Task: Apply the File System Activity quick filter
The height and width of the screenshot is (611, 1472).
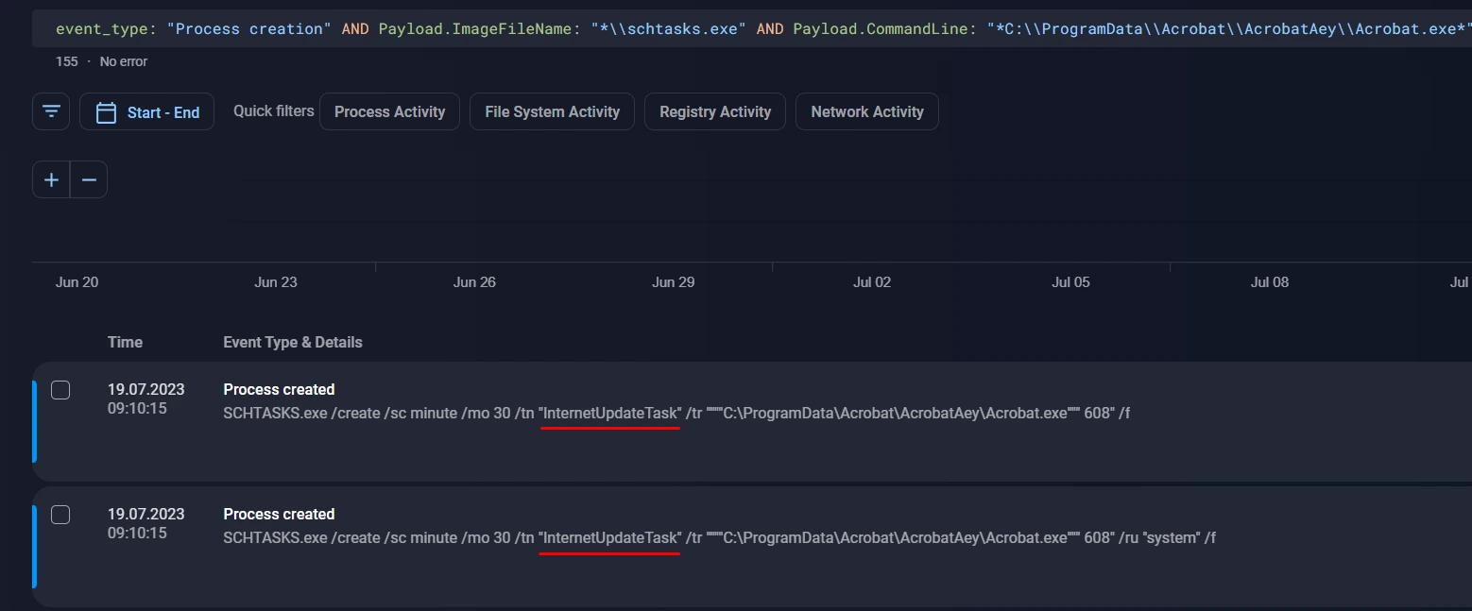Action: coord(552,111)
